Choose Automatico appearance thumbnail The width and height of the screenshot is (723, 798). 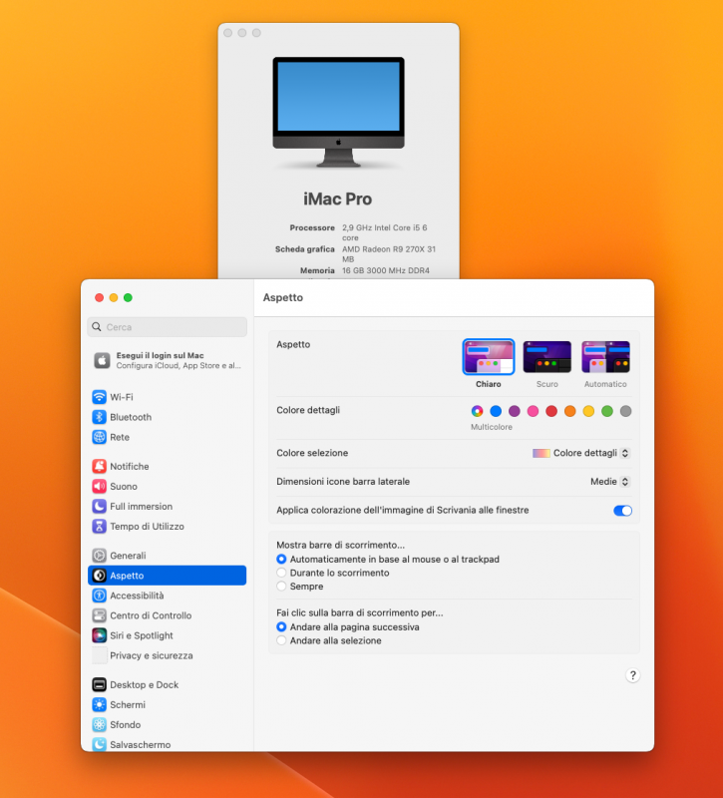pos(605,357)
